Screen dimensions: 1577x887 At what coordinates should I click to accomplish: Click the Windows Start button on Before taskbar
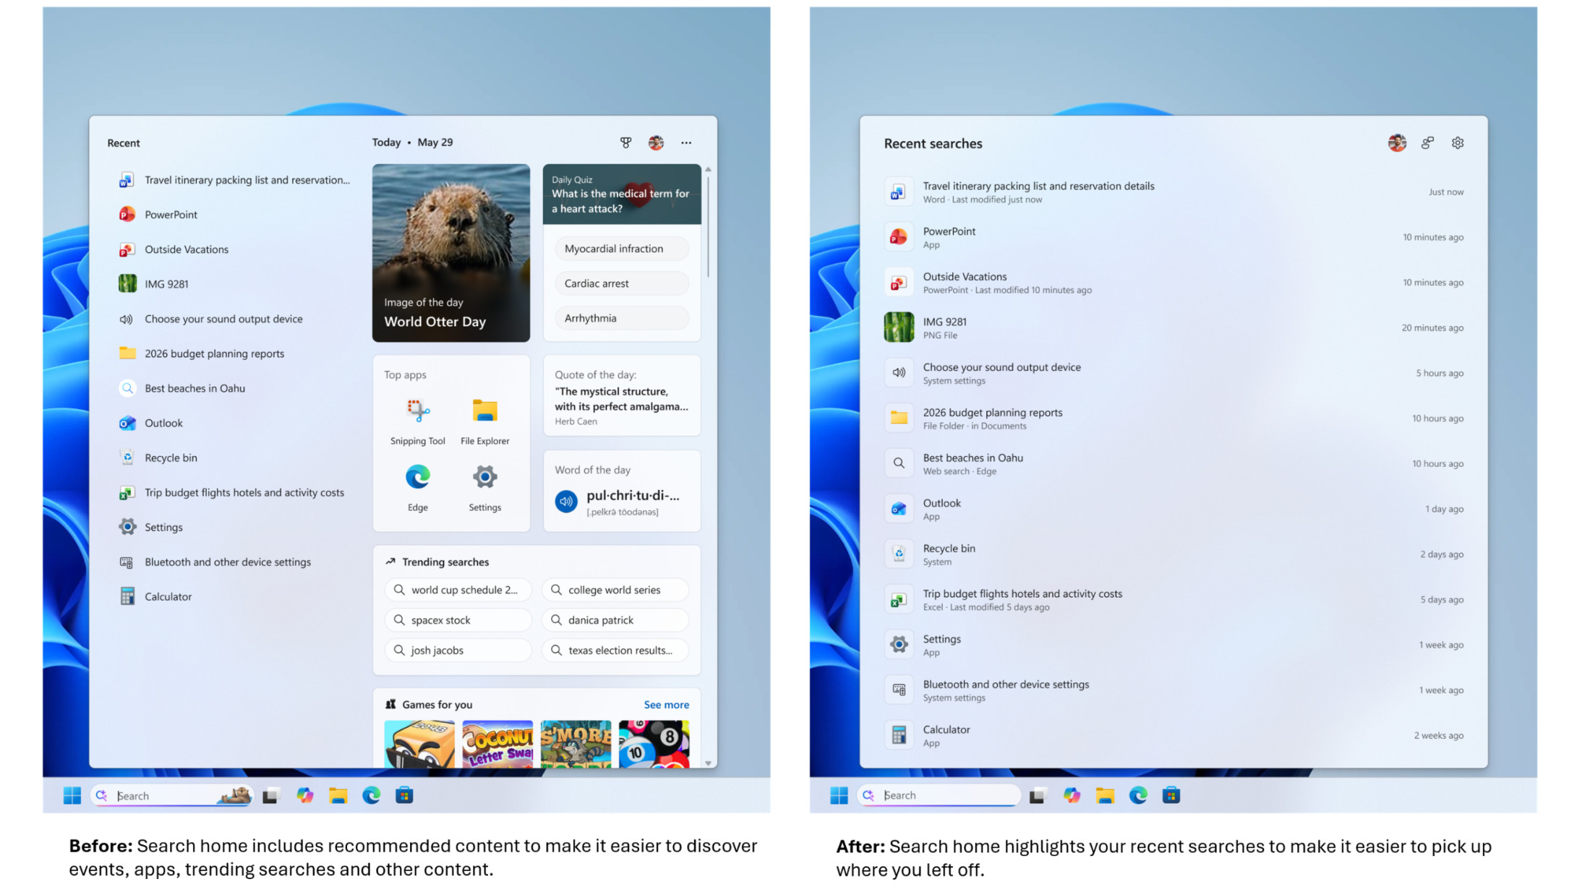tap(72, 795)
